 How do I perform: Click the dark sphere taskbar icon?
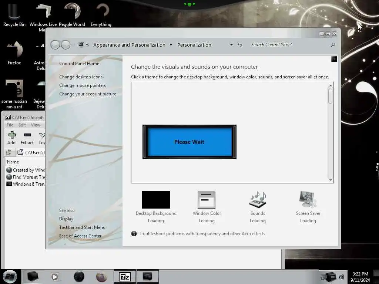pyautogui.click(x=79, y=277)
